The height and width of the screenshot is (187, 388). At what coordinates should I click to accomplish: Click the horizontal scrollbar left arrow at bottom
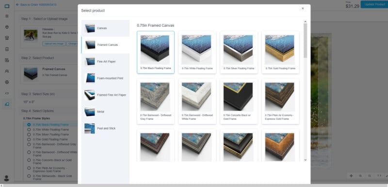(1, 185)
